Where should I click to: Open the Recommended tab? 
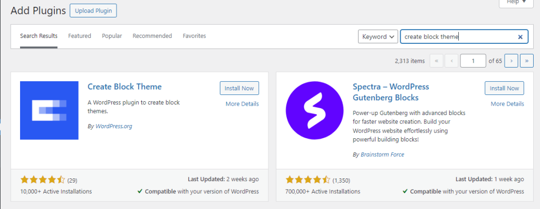click(x=152, y=36)
